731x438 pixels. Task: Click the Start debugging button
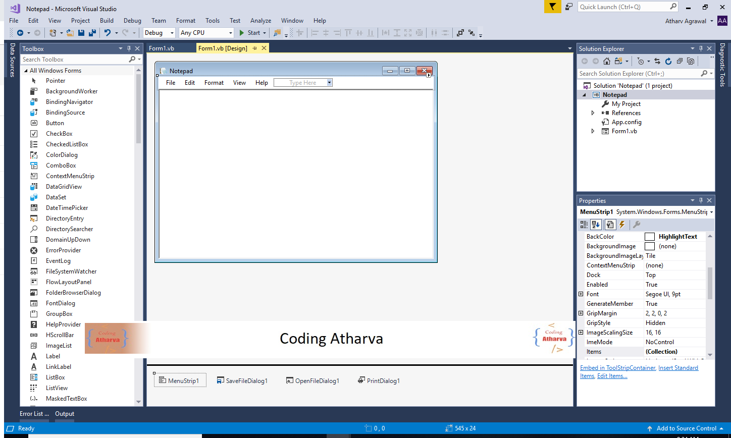point(250,33)
